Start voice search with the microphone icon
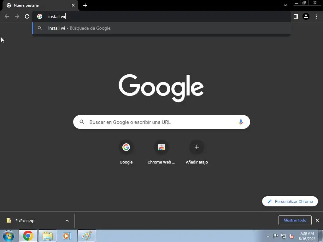The image size is (323, 242). tap(241, 122)
